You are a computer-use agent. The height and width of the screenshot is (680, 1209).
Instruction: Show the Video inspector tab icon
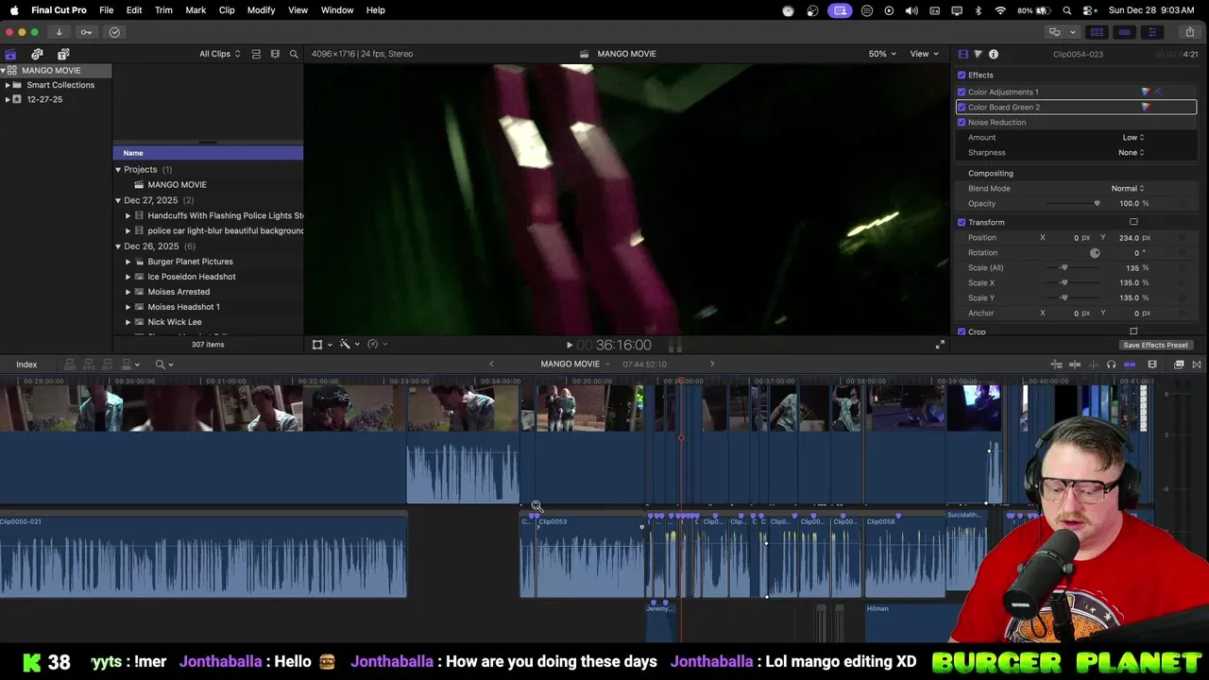(x=962, y=54)
